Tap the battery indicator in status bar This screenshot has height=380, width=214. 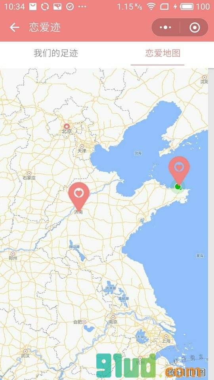(x=187, y=7)
